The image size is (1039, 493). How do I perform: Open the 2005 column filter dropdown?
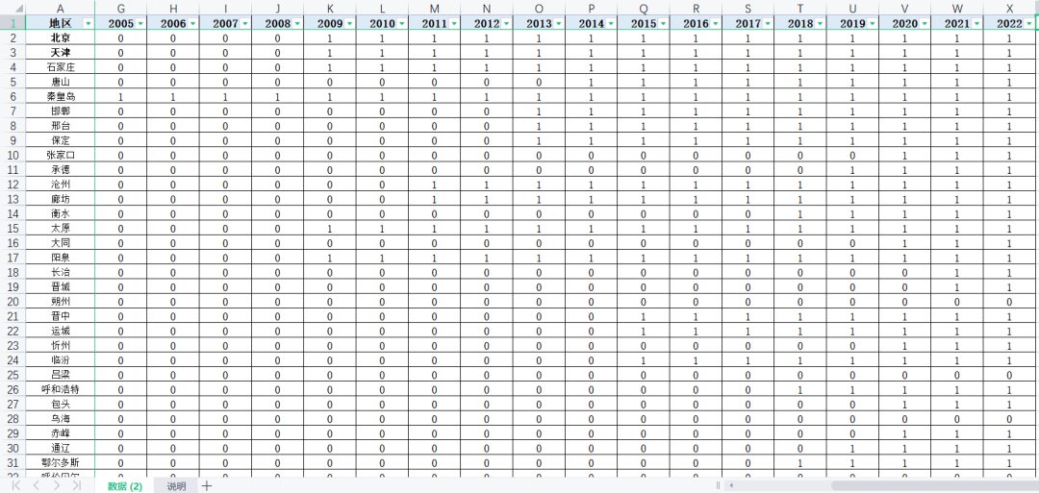[x=140, y=24]
